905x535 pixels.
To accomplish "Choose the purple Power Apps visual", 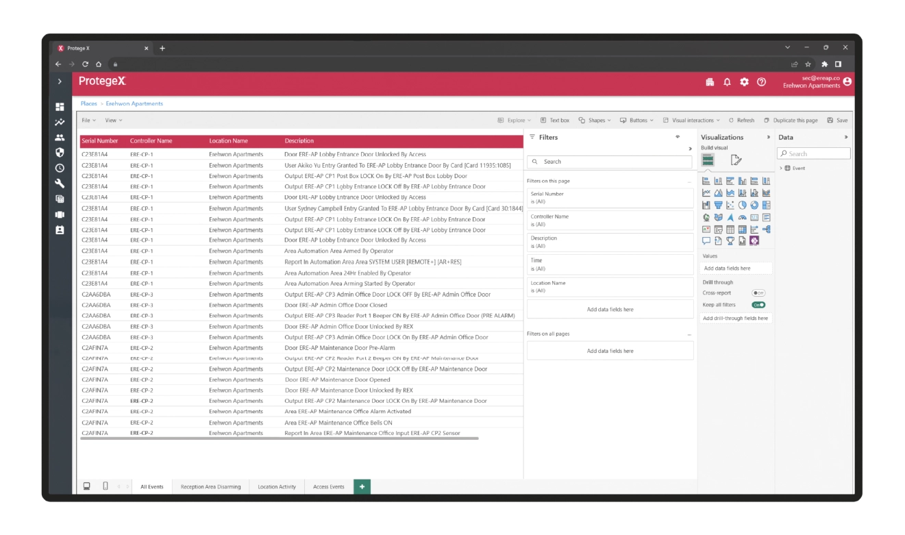I will [754, 241].
